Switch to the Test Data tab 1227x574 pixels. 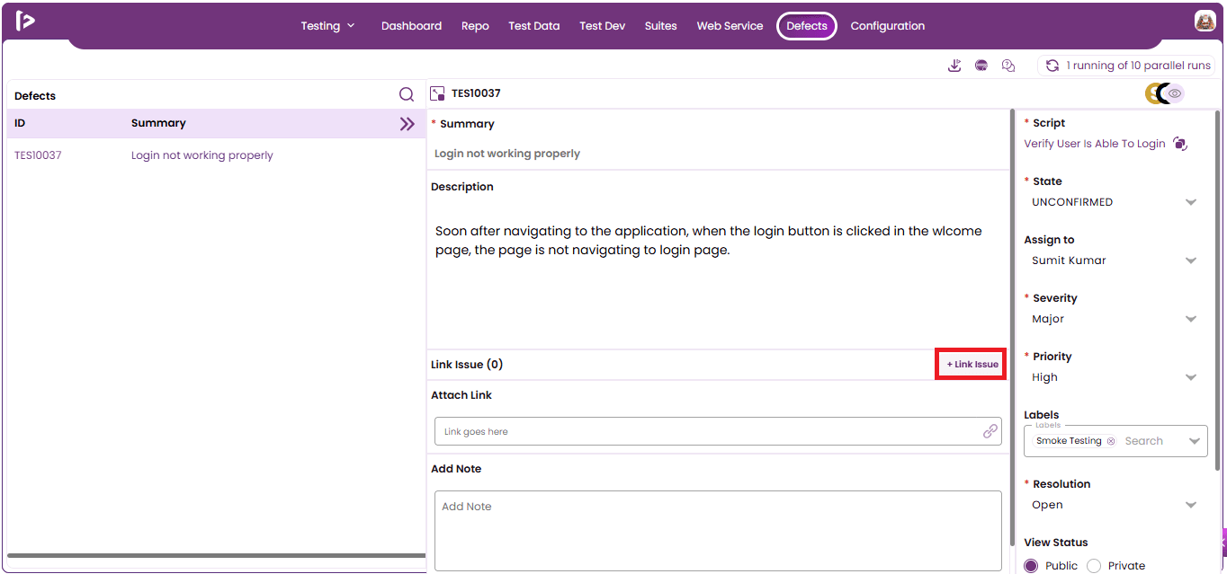pos(533,26)
